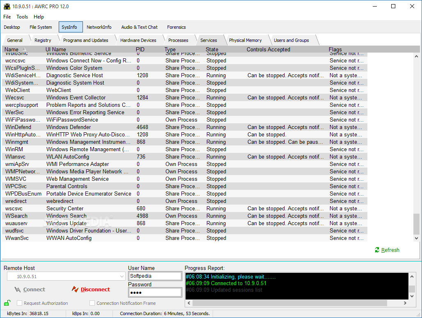Sort by the PID column header
422x318 pixels.
click(148, 49)
